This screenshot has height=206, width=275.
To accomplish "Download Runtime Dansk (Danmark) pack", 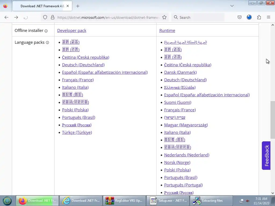I will click(x=180, y=72).
